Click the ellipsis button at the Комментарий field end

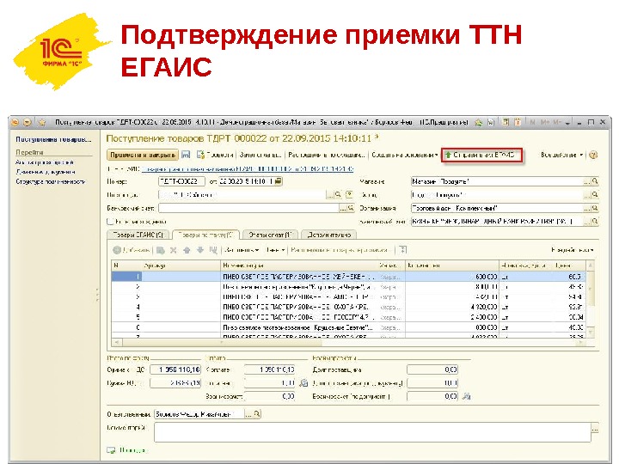tap(595, 428)
